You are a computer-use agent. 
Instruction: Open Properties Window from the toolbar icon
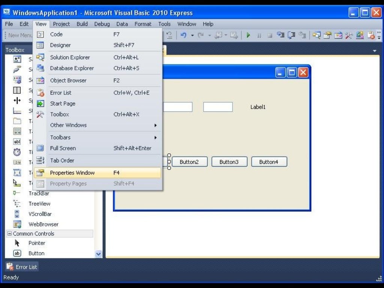[327, 35]
